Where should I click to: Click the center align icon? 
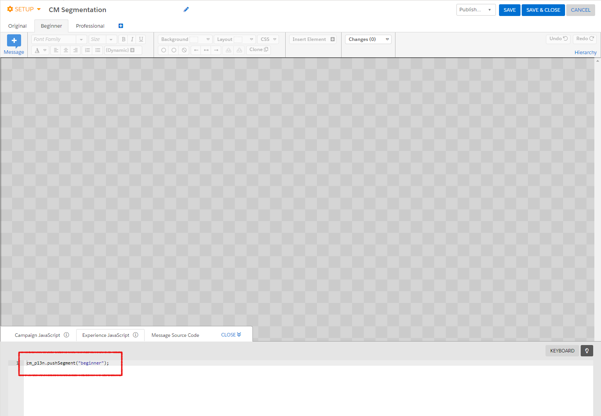click(66, 50)
